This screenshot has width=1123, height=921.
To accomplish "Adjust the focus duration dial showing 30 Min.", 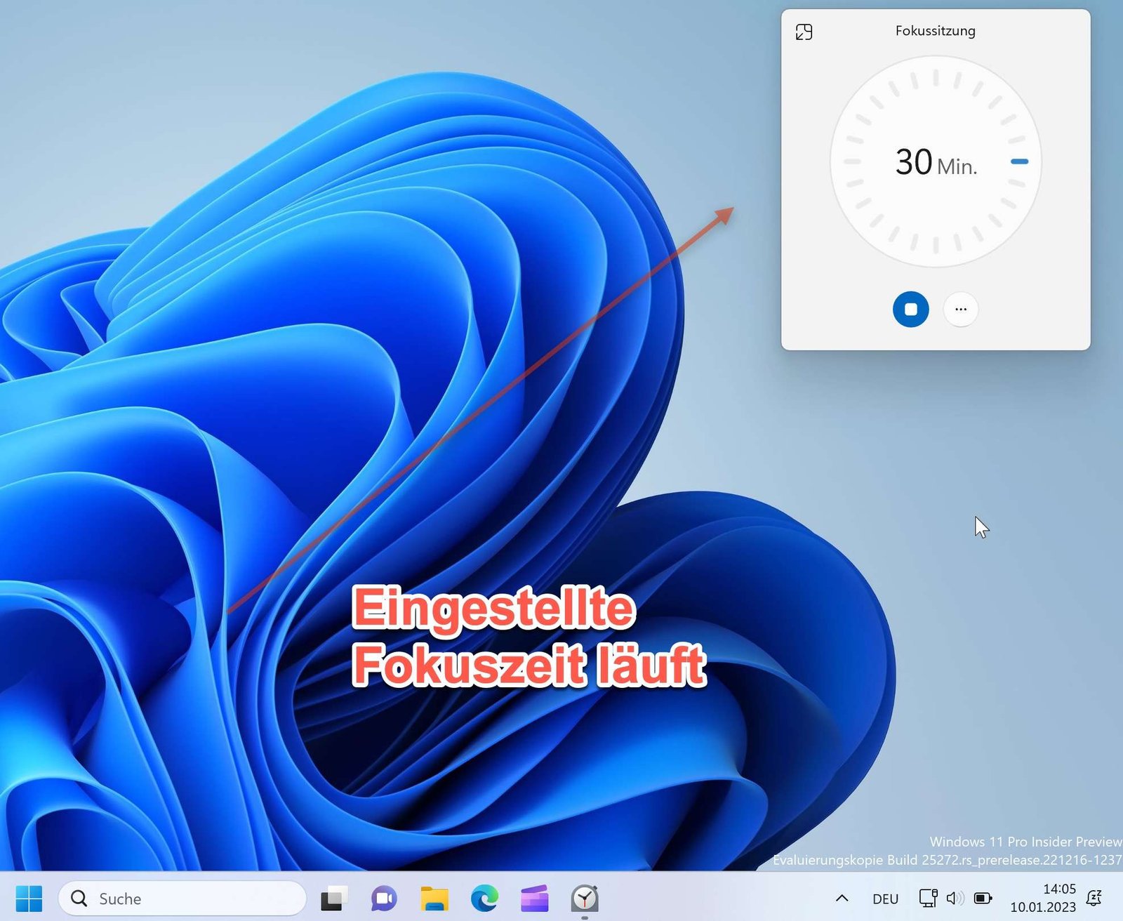I will 935,162.
